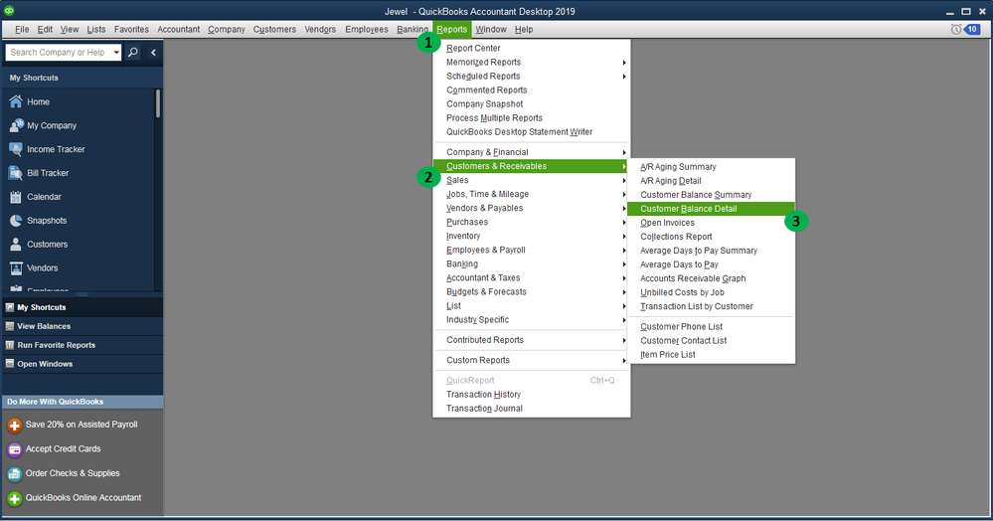The height and width of the screenshot is (521, 993).
Task: Expand Budgets & Forecasts submenu
Action: pos(532,291)
